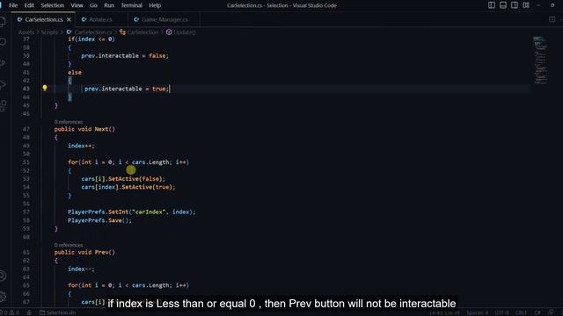Click the Update() method breadcrumb
The width and height of the screenshot is (563, 316).
click(181, 32)
